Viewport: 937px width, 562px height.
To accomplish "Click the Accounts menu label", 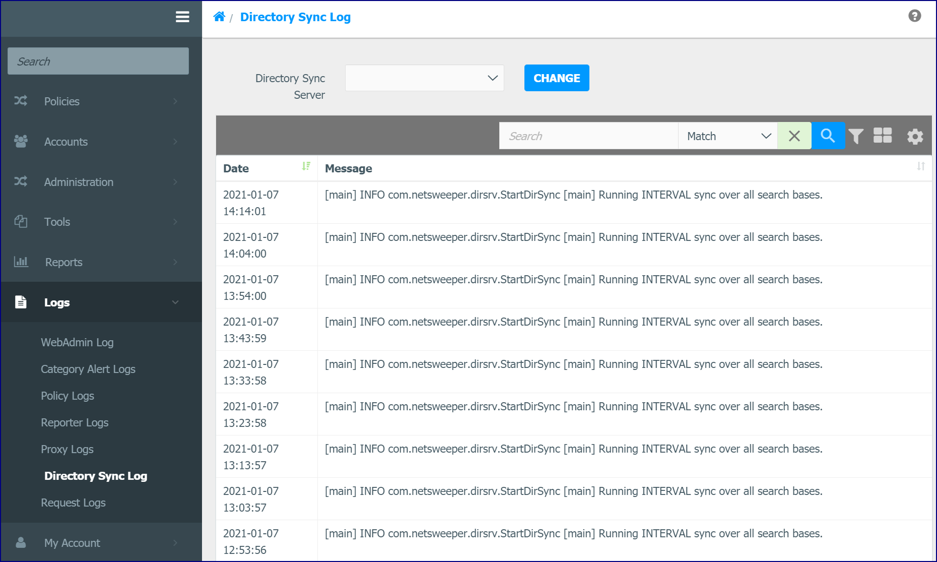I will tap(66, 142).
